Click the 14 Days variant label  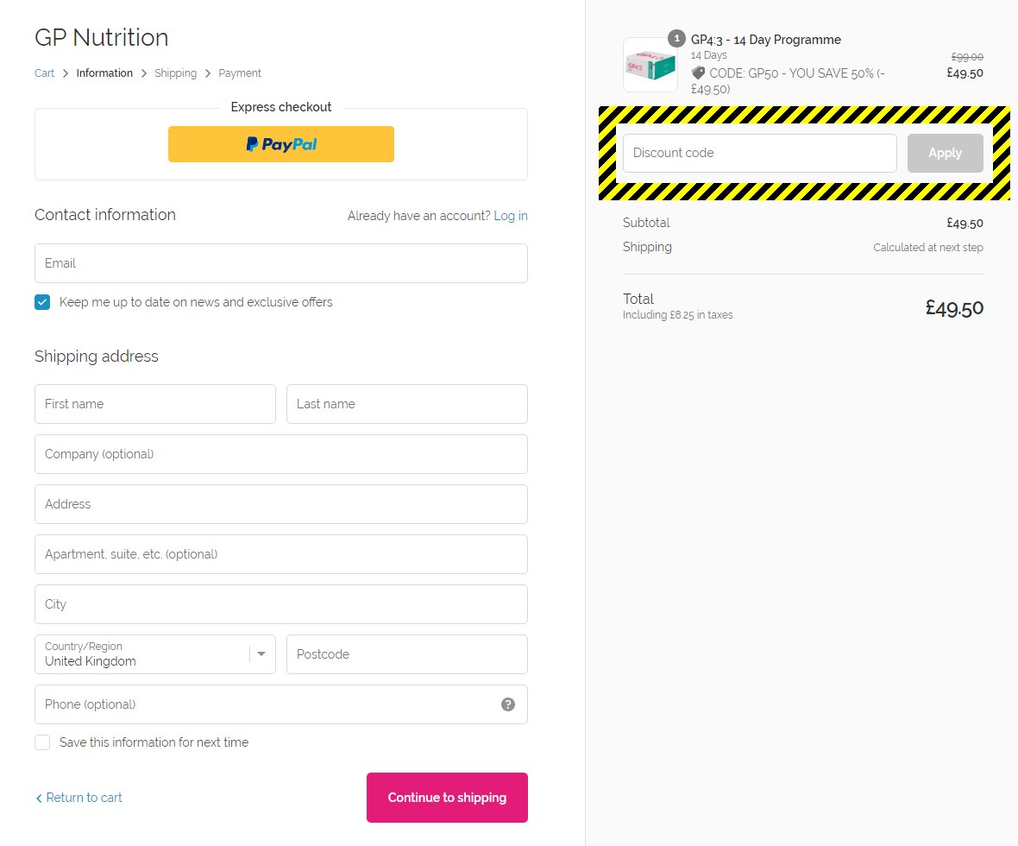(x=708, y=55)
